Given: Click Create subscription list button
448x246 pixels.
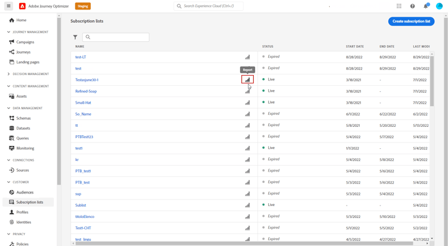Looking at the screenshot, I should (411, 21).
